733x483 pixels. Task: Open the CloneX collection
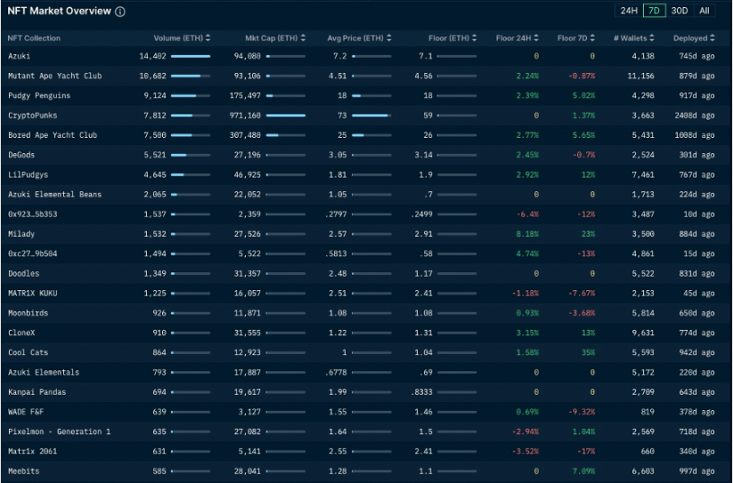[x=22, y=333]
